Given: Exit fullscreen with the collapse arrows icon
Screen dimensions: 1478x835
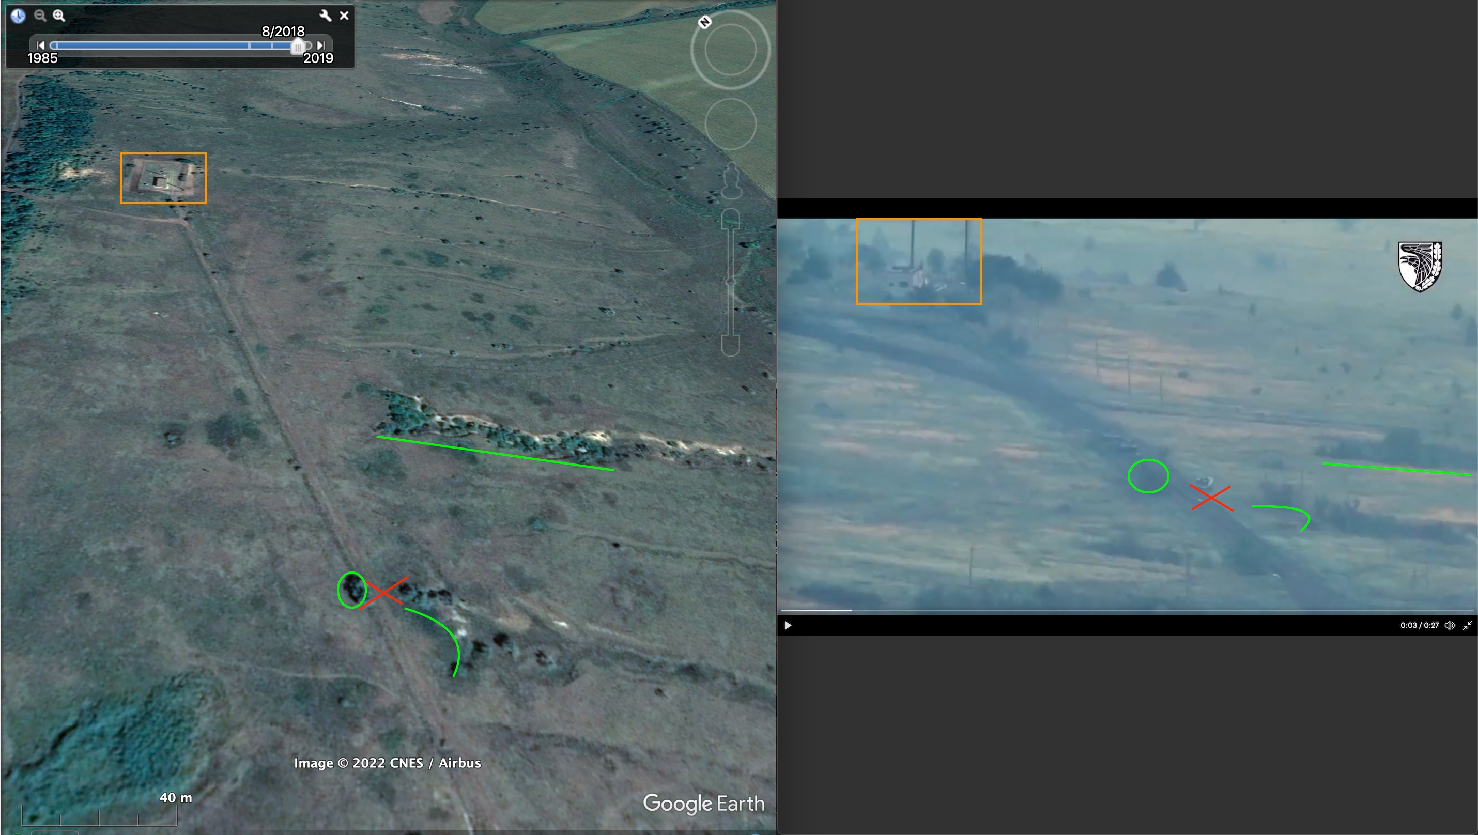Looking at the screenshot, I should 1468,625.
